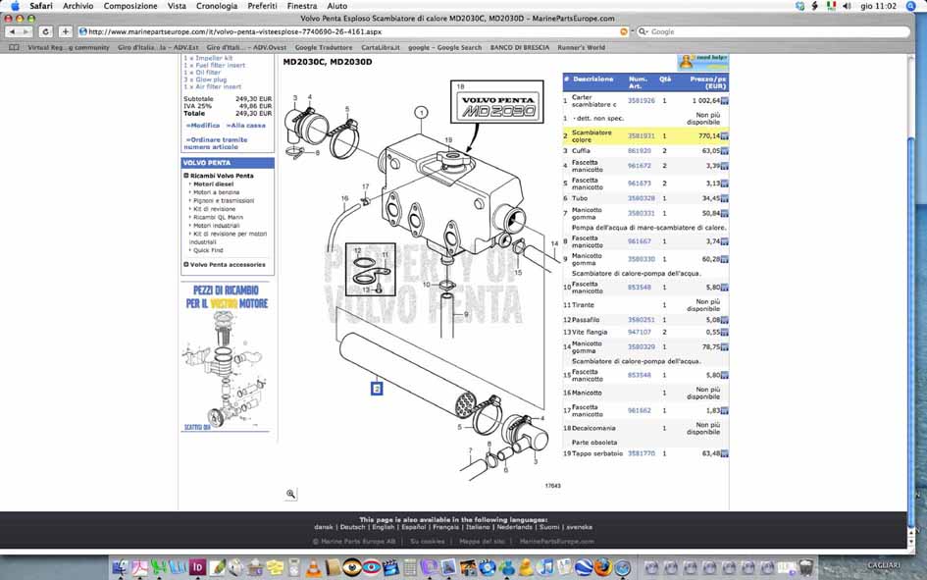Switch page language to English

(384, 527)
